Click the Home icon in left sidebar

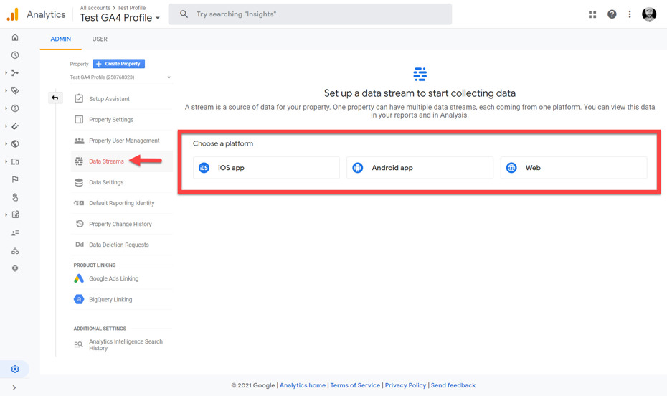pyautogui.click(x=15, y=37)
